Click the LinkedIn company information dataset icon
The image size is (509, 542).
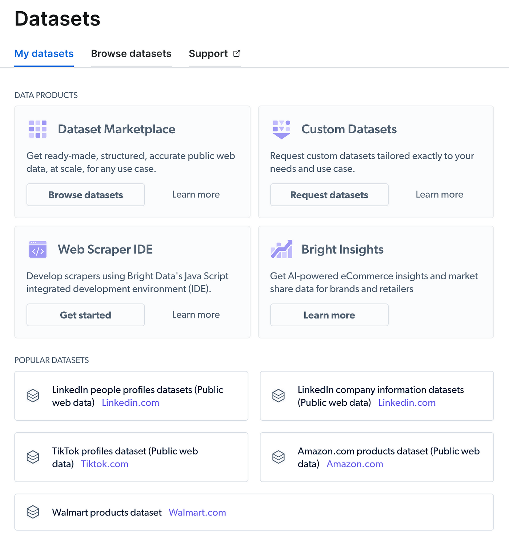278,396
